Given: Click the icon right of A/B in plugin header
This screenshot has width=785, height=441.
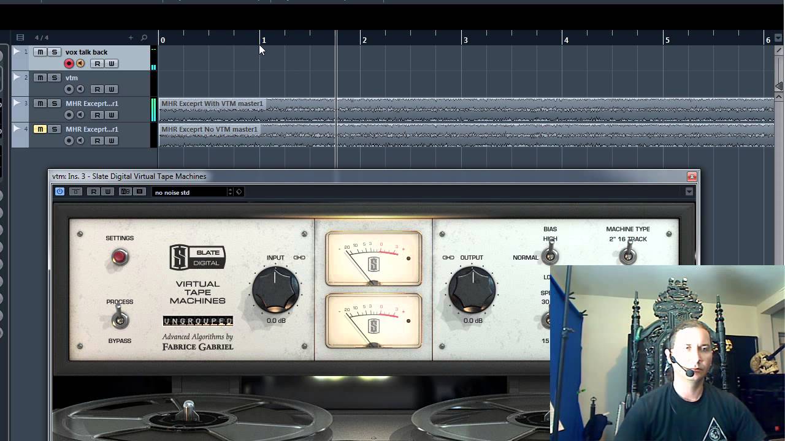Looking at the screenshot, I should click(140, 192).
